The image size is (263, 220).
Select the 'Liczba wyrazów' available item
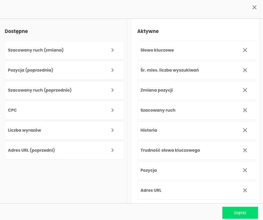point(64,130)
